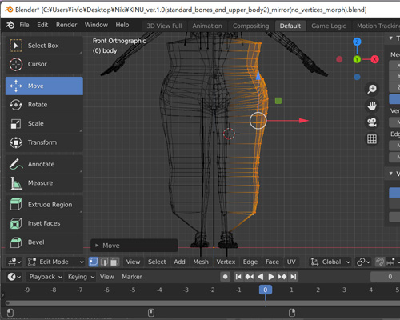
Task: Click the negative X axis gizmo dot
Action: tap(339, 59)
